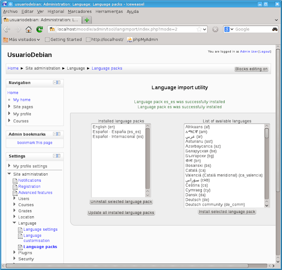Select English (en) in installed packs

click(119, 127)
